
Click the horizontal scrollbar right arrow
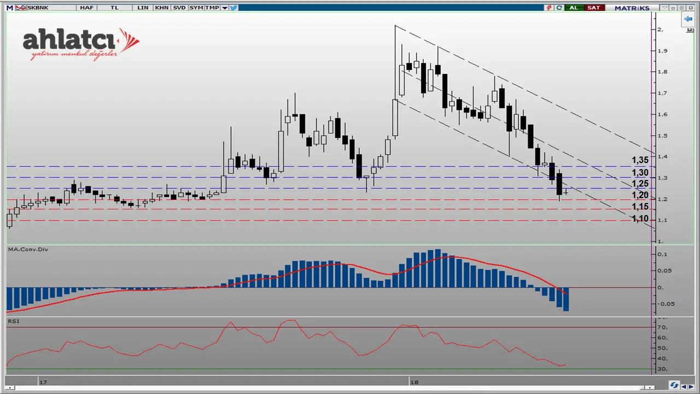point(650,387)
